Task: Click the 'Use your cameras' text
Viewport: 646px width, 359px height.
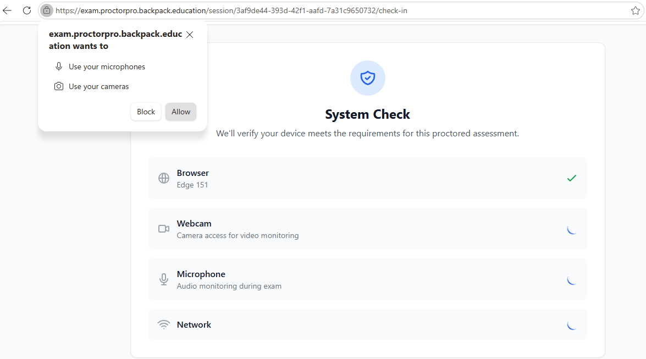Action: [98, 86]
